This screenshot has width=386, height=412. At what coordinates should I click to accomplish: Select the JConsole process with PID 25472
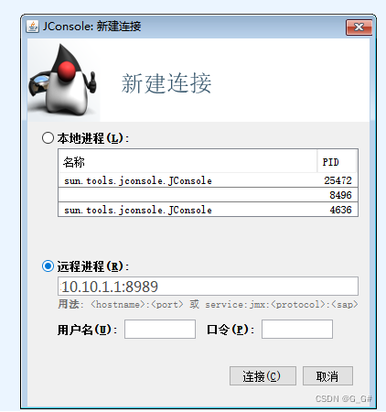tap(208, 180)
